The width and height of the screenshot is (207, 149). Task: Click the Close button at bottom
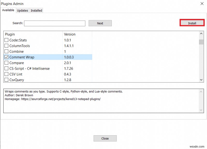(x=105, y=138)
